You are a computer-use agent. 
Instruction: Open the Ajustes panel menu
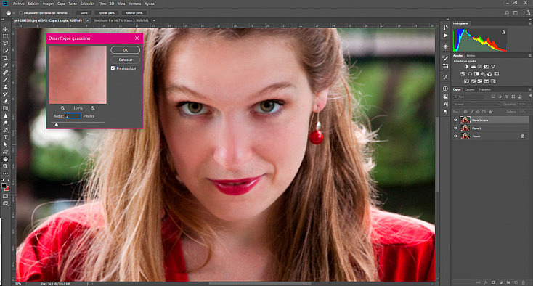click(x=529, y=55)
